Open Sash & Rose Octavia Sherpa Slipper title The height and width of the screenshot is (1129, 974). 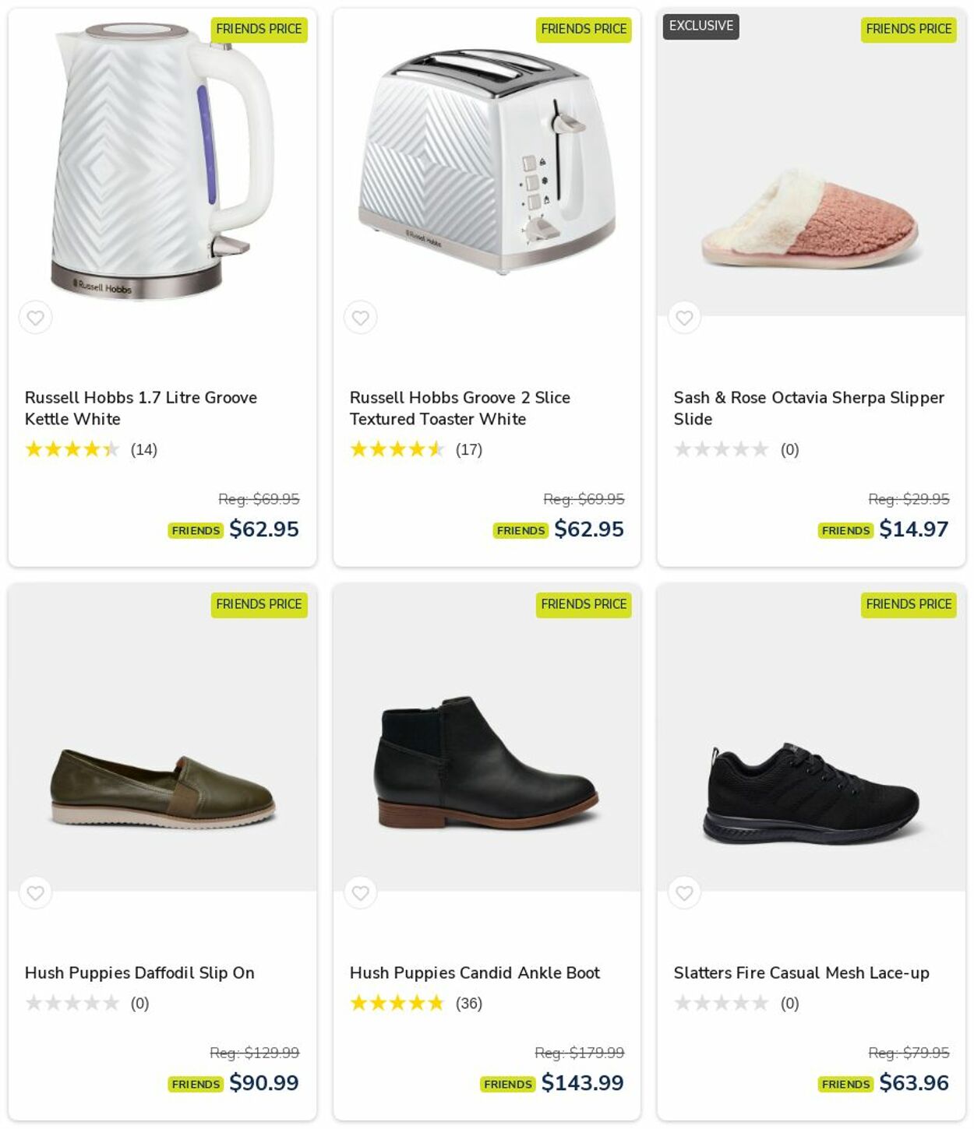tap(809, 408)
